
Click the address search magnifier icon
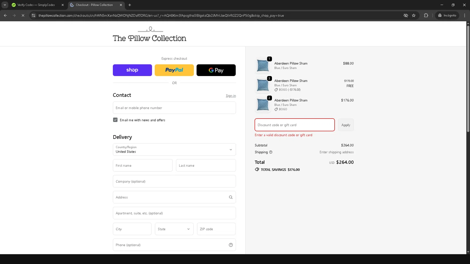(231, 197)
